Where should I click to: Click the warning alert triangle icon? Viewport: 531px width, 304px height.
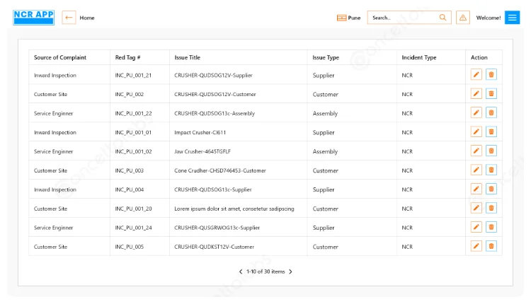coord(463,18)
